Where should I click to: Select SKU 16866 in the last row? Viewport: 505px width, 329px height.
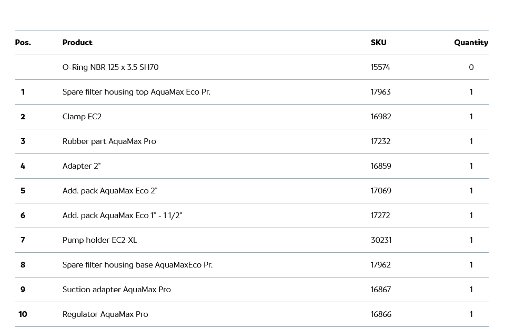point(381,314)
